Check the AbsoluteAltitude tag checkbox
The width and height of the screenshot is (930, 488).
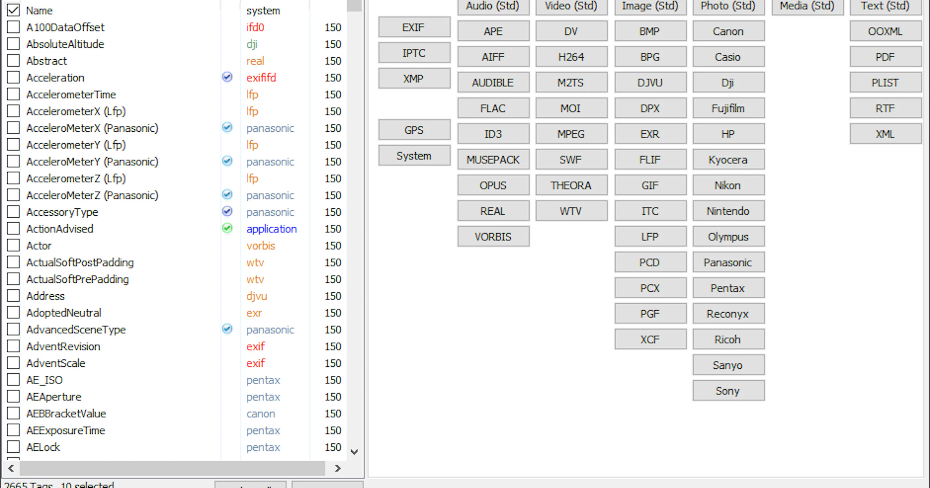[x=13, y=44]
